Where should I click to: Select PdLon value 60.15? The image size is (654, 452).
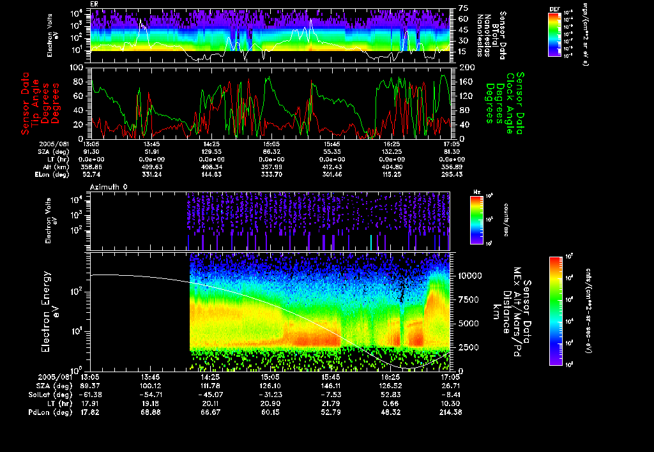click(x=270, y=412)
